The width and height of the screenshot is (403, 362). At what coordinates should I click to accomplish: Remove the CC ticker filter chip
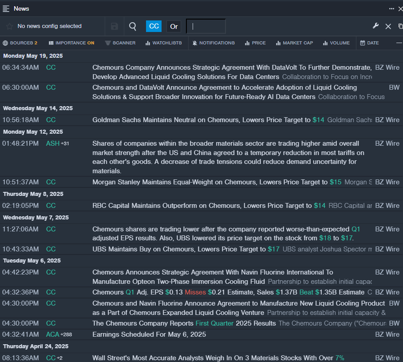[x=154, y=26]
